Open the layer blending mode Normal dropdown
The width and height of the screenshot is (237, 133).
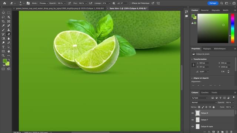pos(204,102)
